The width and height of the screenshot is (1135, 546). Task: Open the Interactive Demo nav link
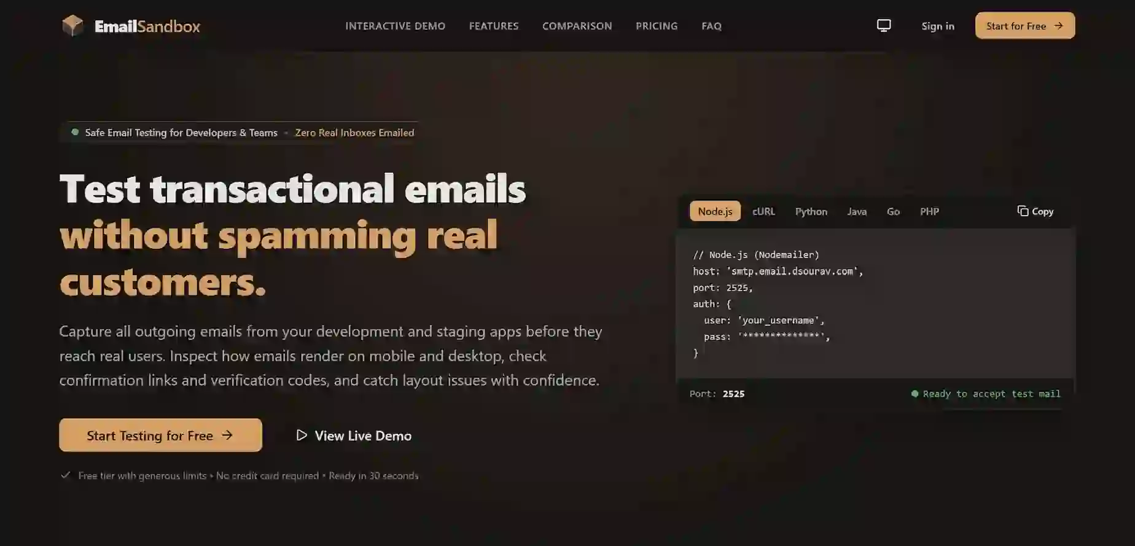(x=396, y=26)
